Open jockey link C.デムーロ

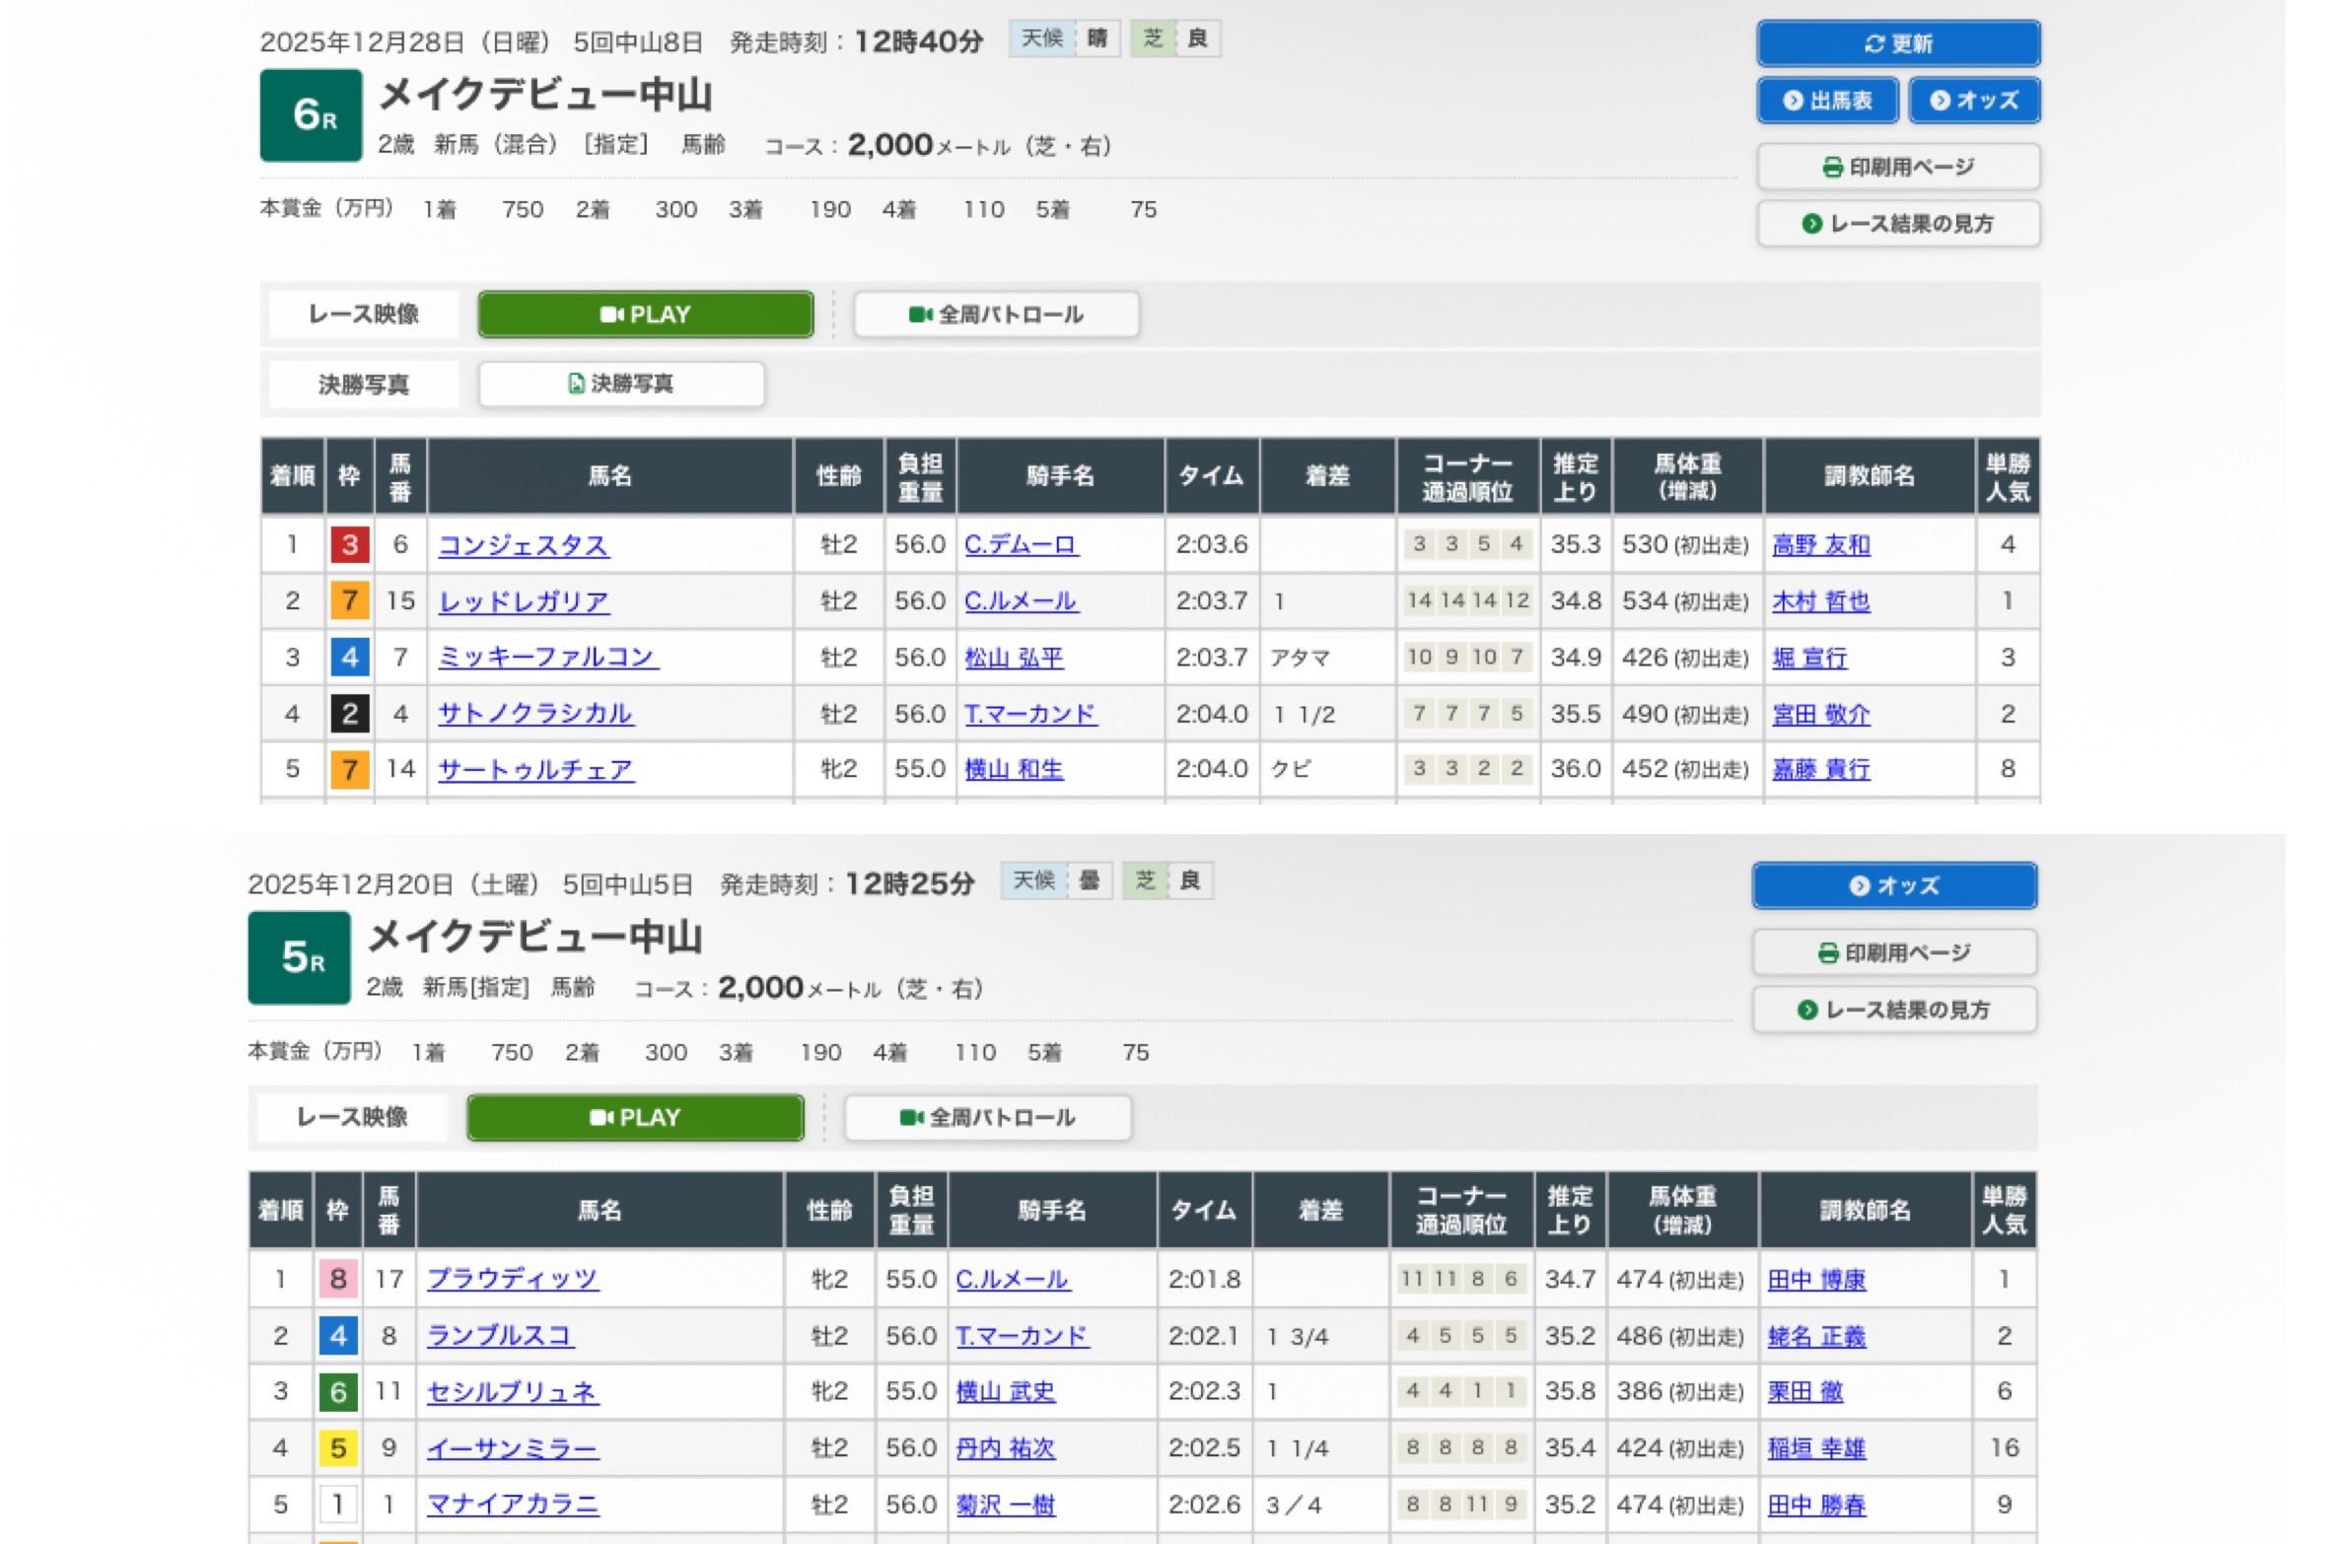coord(1020,544)
